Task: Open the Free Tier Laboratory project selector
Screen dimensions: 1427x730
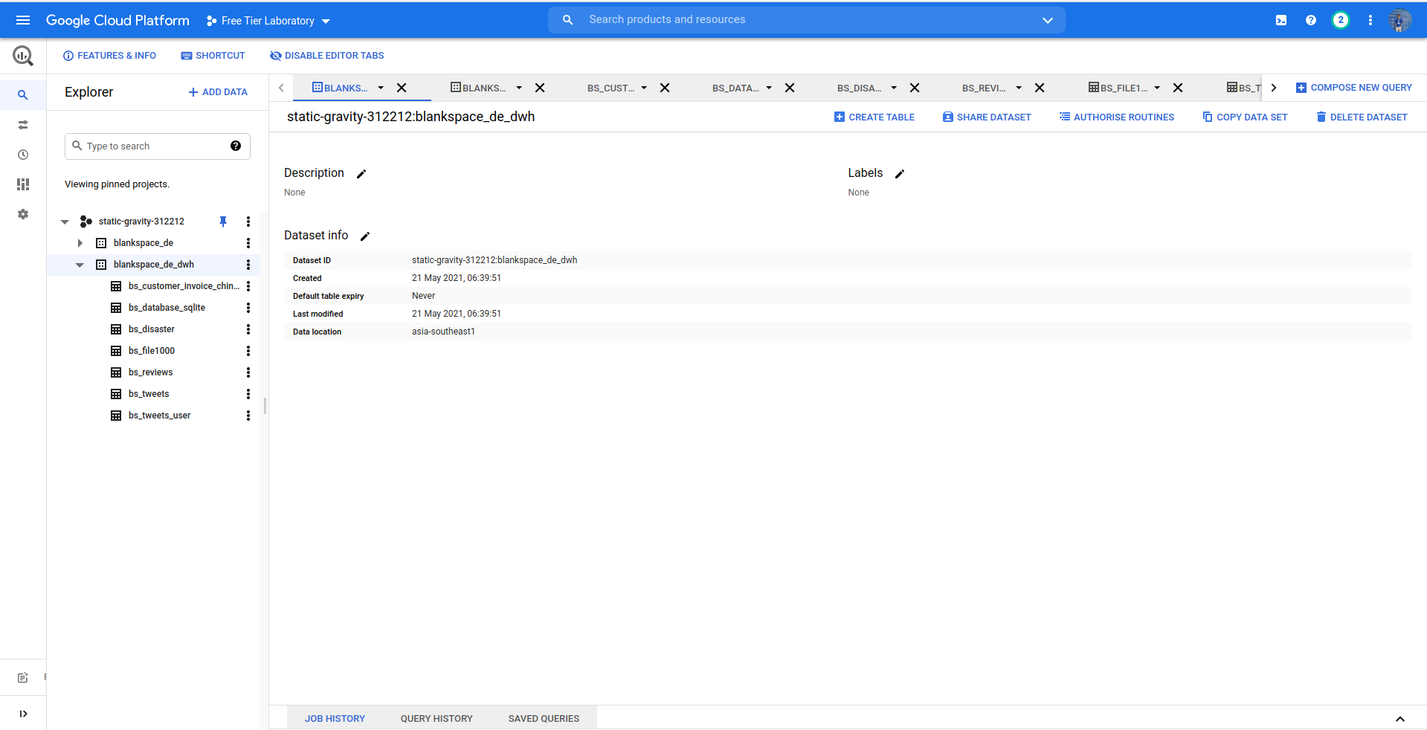Action: pyautogui.click(x=268, y=21)
